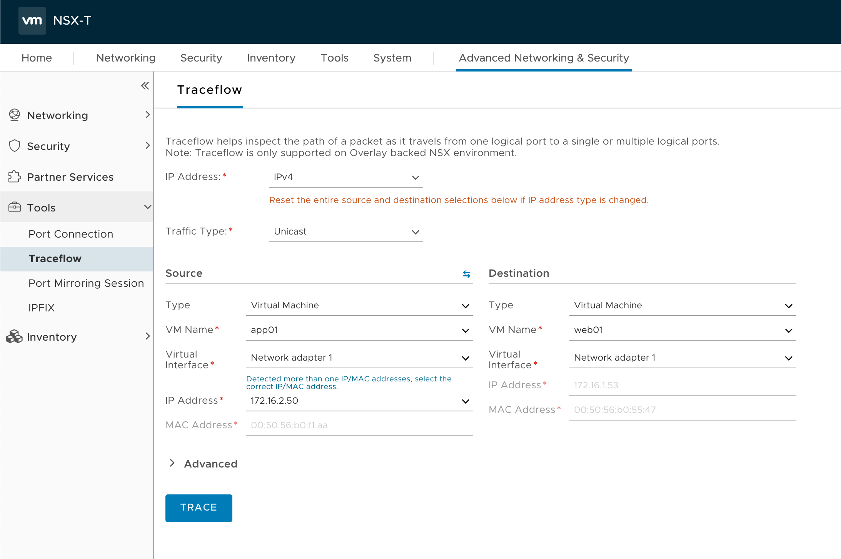The height and width of the screenshot is (559, 841).
Task: Click the source MAC Address field
Action: point(359,425)
